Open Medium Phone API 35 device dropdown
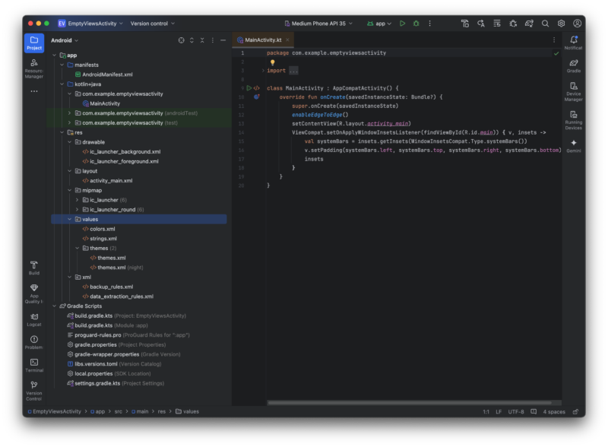Viewport: 608px width, 447px height. coord(319,24)
